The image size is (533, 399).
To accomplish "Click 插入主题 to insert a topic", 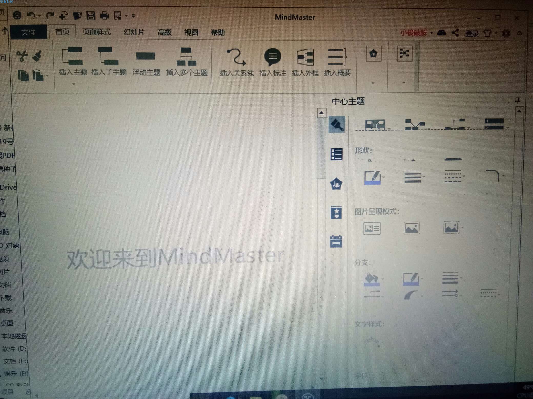I will click(73, 61).
